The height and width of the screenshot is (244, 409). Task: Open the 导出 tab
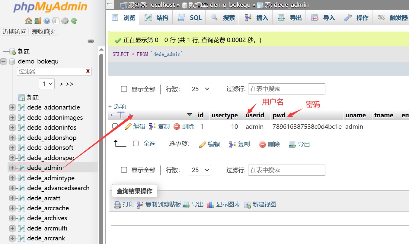(289, 18)
